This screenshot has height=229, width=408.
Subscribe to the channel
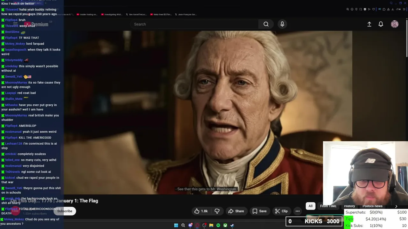pyautogui.click(x=65, y=211)
